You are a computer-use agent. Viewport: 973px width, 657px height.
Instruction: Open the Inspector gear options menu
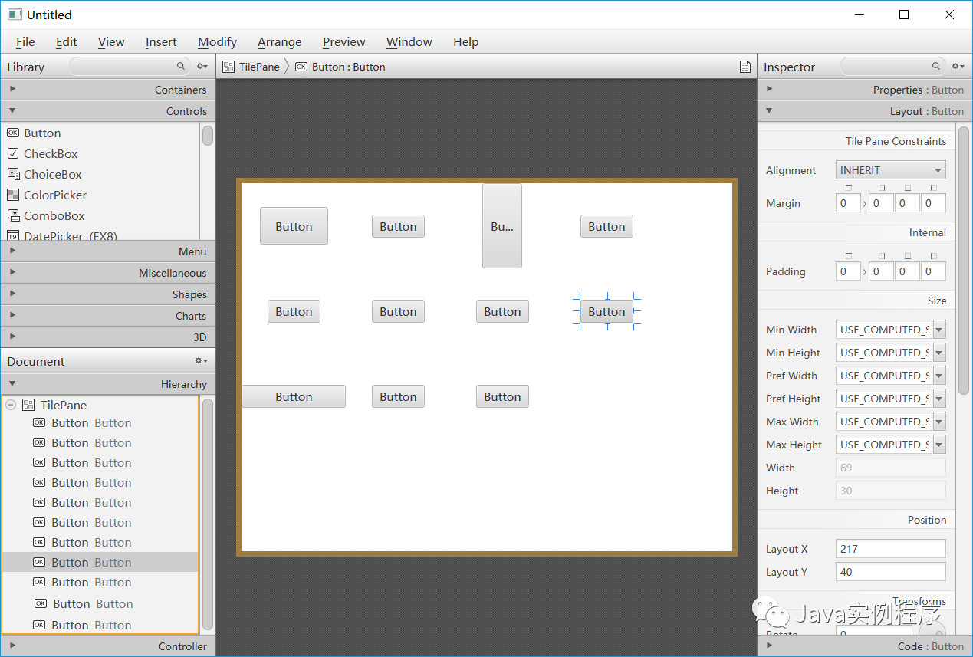pyautogui.click(x=958, y=67)
